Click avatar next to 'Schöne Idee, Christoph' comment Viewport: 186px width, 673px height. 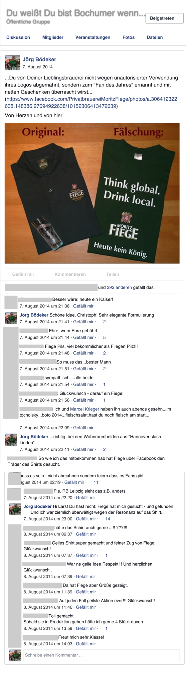click(11, 318)
